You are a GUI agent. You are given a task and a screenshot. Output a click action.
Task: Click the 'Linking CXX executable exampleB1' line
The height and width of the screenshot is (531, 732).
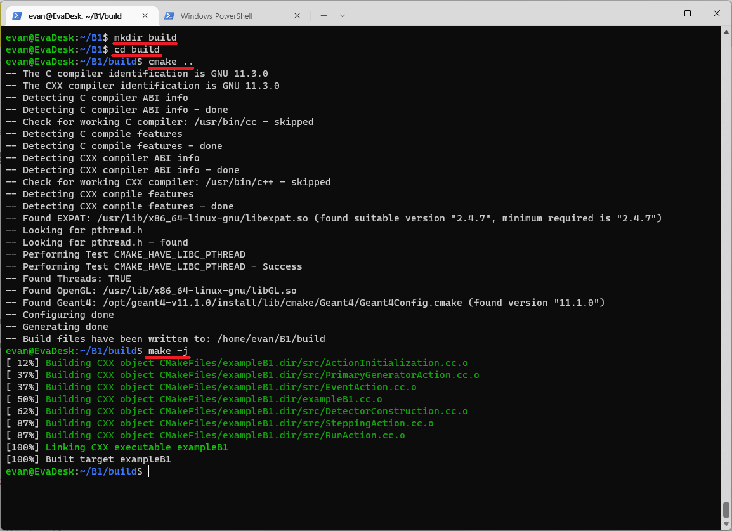(136, 447)
